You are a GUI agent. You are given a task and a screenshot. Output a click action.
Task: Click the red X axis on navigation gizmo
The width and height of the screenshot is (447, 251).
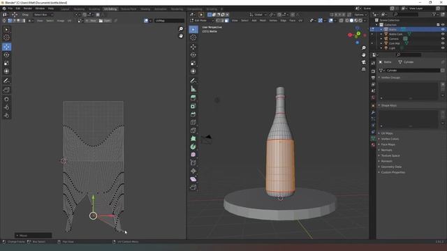click(x=350, y=35)
